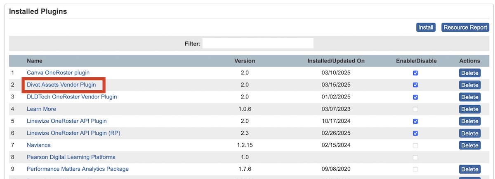The image size is (495, 179).
Task: Open the Resource Report
Action: pos(465,28)
